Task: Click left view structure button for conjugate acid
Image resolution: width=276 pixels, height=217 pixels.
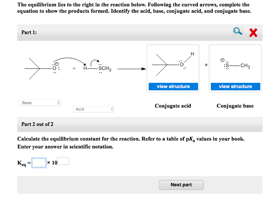Action: [x=173, y=87]
